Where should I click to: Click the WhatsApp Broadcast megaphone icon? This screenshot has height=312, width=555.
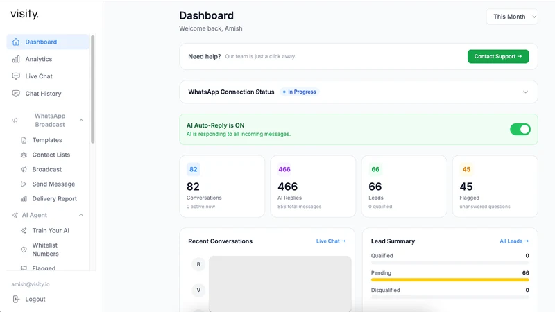[x=15, y=120]
